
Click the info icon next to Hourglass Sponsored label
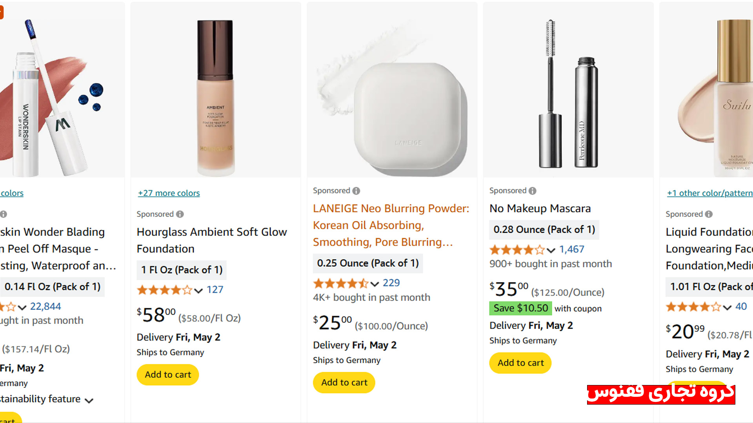pyautogui.click(x=180, y=214)
